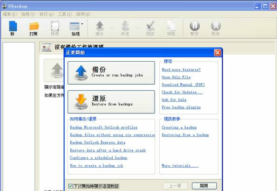Viewport: 277px width, 191px height.
Task: Open the 檔案 menu
Action: 10,14
